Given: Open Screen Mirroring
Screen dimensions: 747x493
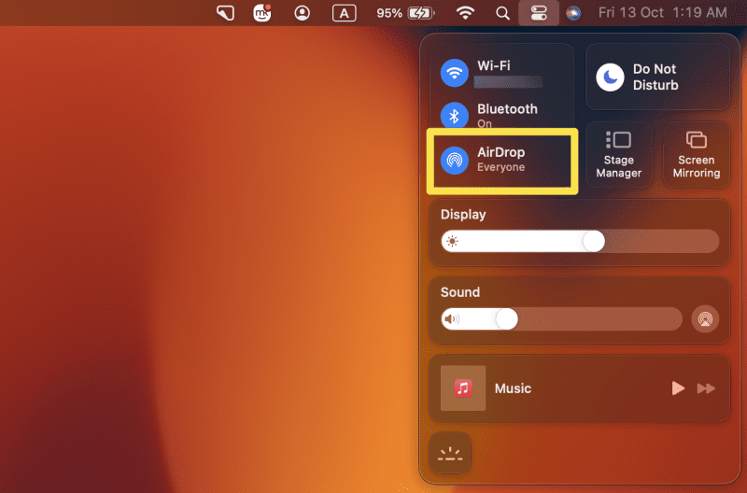Looking at the screenshot, I should pos(696,155).
